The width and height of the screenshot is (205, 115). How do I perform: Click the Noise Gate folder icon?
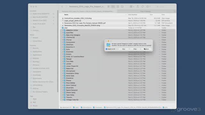[x=65, y=76]
